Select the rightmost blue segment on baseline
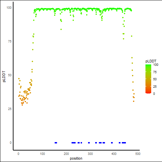Viewport: 162px width, 162px height. [x=124, y=143]
